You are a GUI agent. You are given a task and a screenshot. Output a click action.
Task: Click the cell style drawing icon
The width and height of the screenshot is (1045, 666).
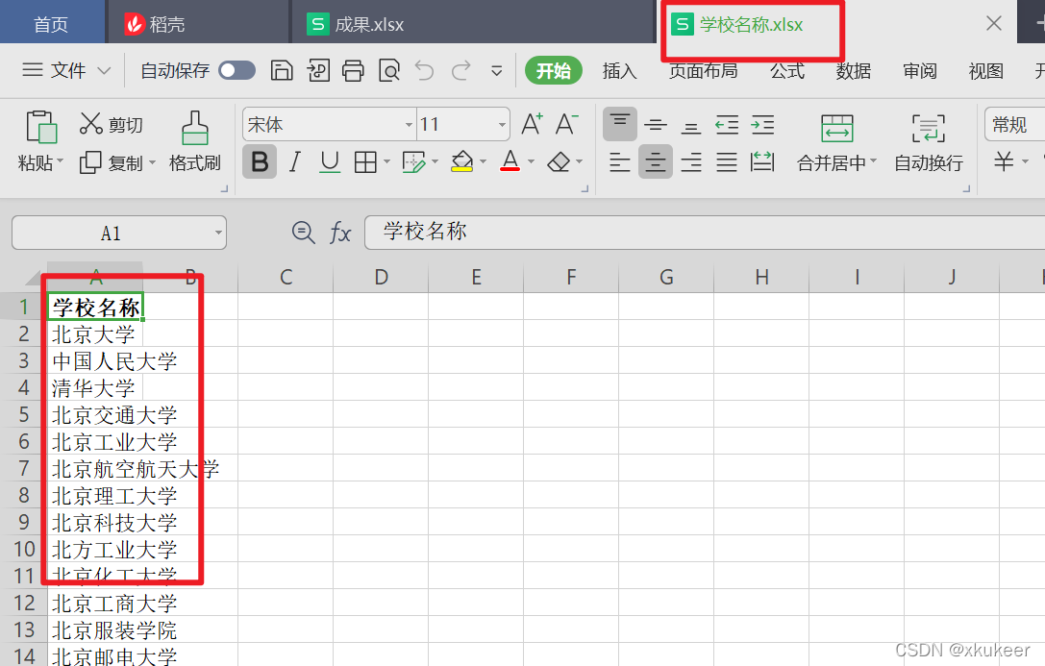(413, 161)
